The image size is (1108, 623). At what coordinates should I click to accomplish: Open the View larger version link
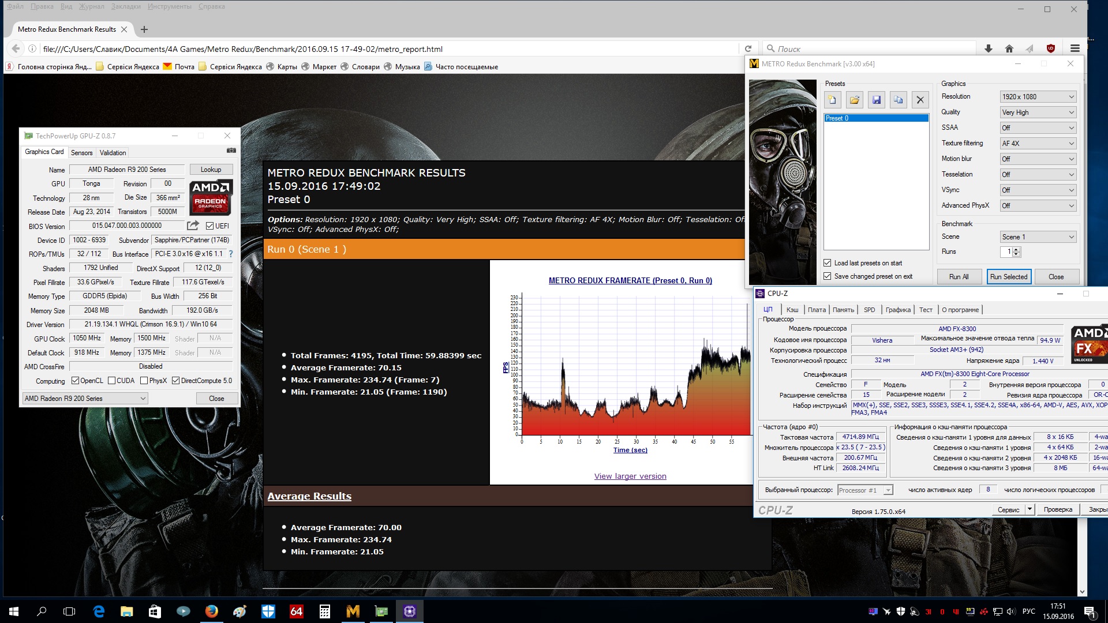(630, 476)
